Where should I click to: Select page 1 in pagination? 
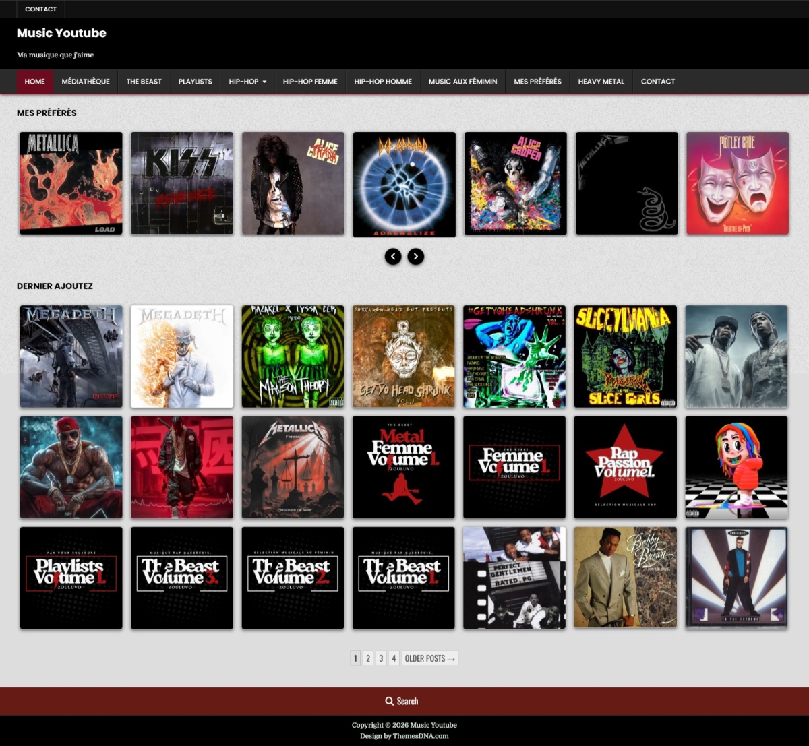point(355,658)
